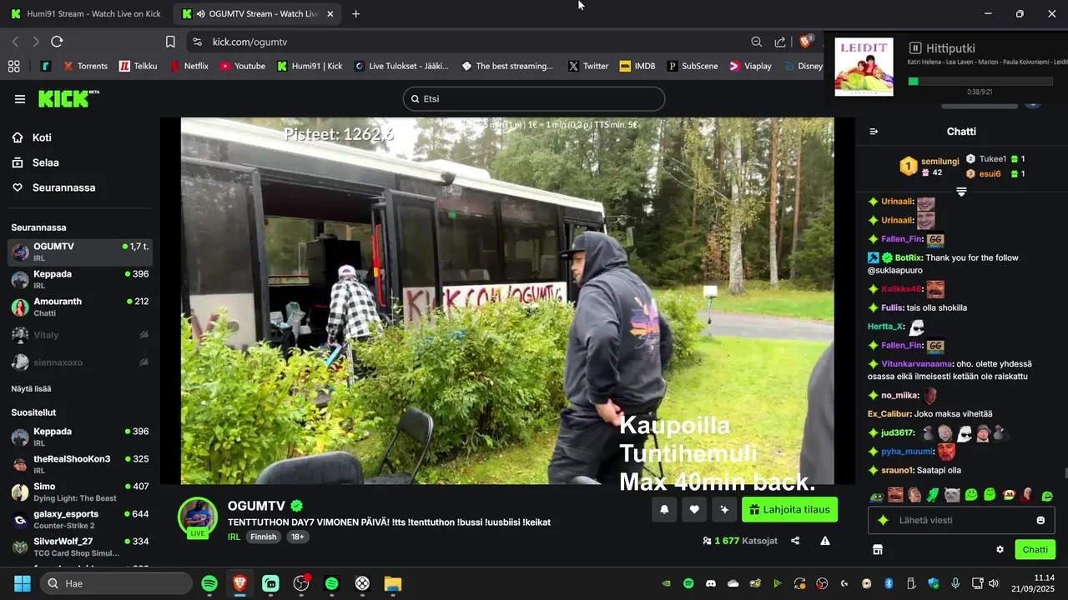Open Spotify from the taskbar
This screenshot has height=600, width=1068.
tap(209, 583)
